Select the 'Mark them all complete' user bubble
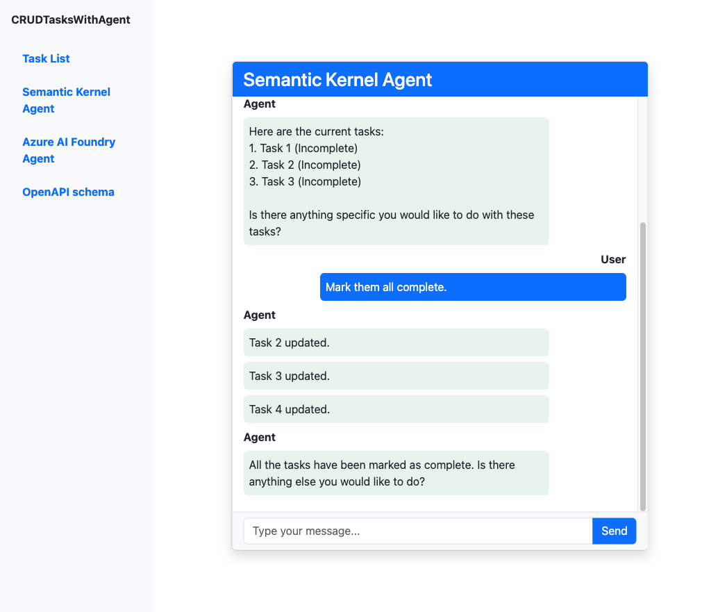The width and height of the screenshot is (727, 612). 472,286
